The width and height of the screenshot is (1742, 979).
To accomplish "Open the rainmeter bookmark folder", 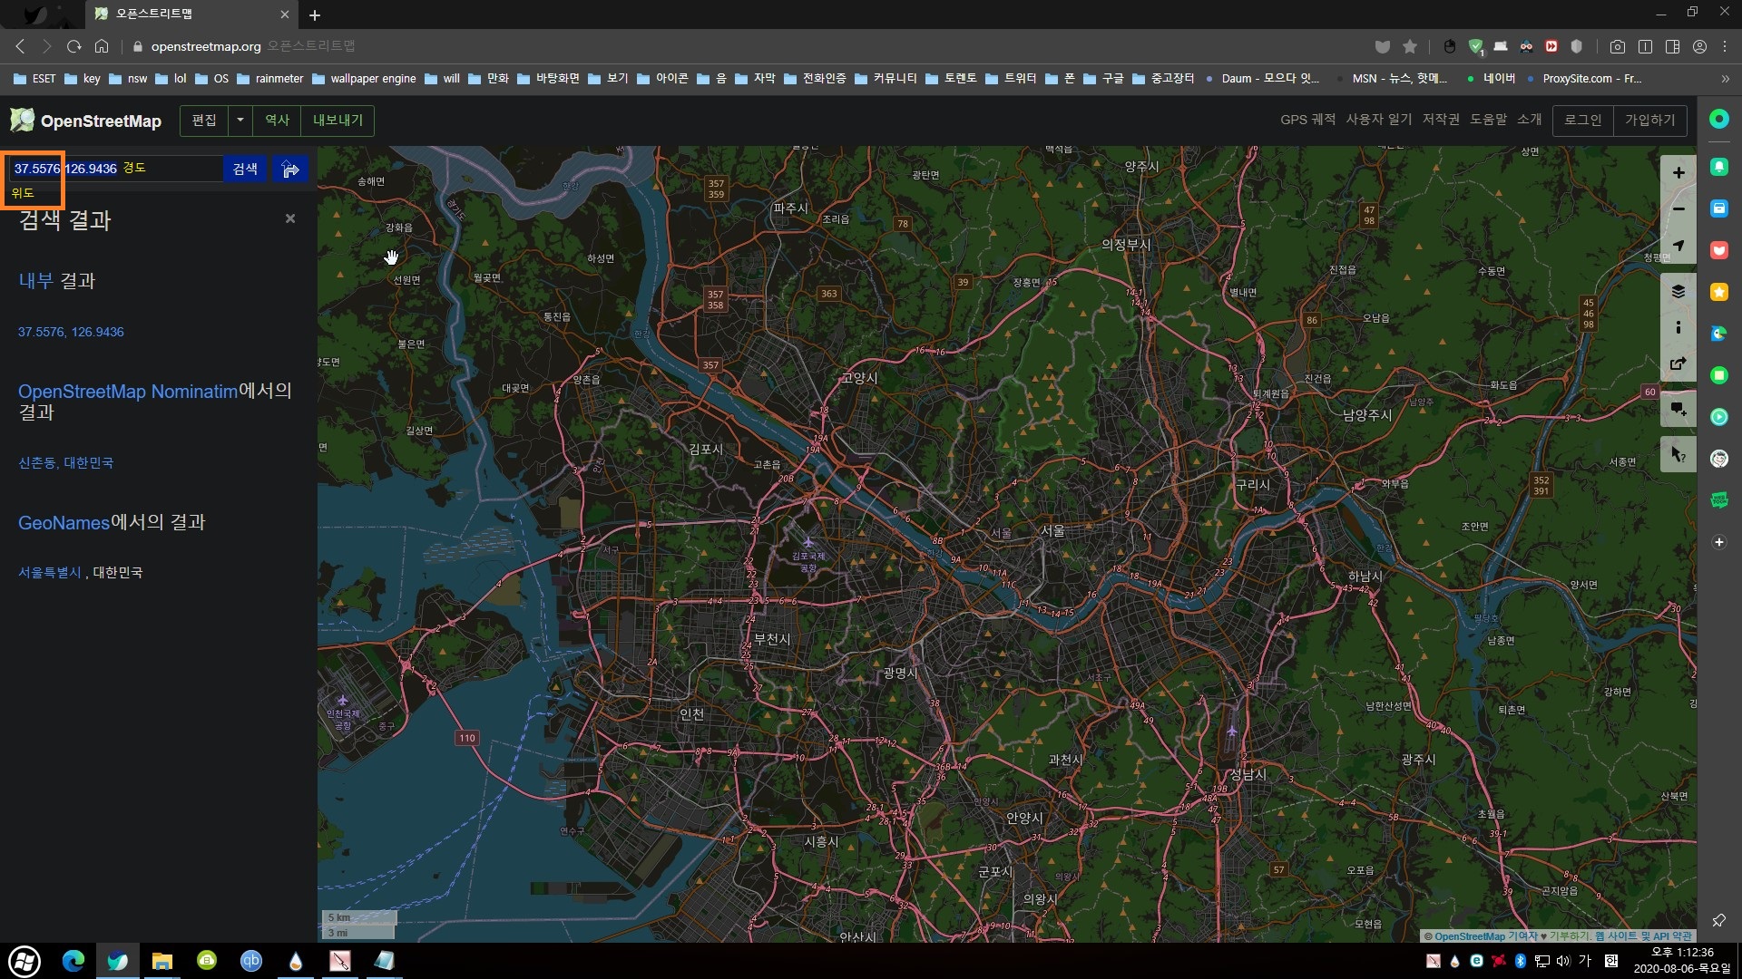I will 270,79.
